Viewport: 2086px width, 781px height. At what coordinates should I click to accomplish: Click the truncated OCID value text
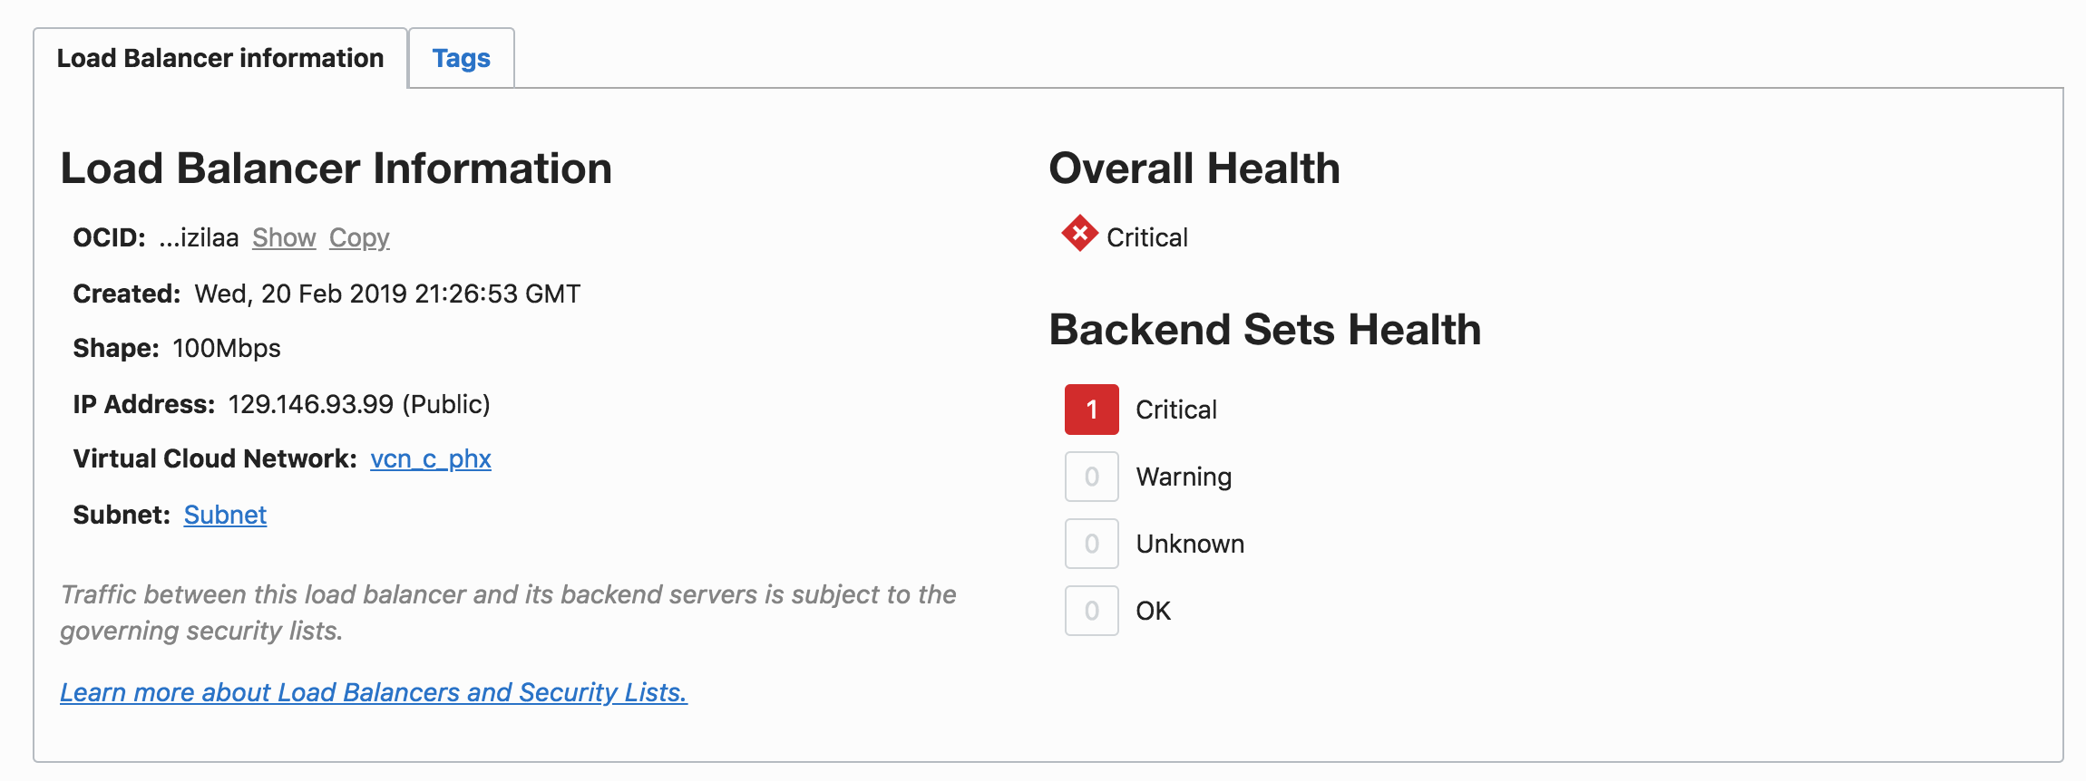click(x=199, y=237)
